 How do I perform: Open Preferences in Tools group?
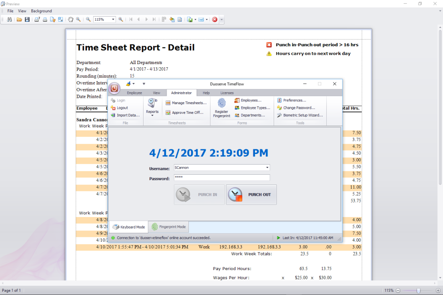point(292,100)
